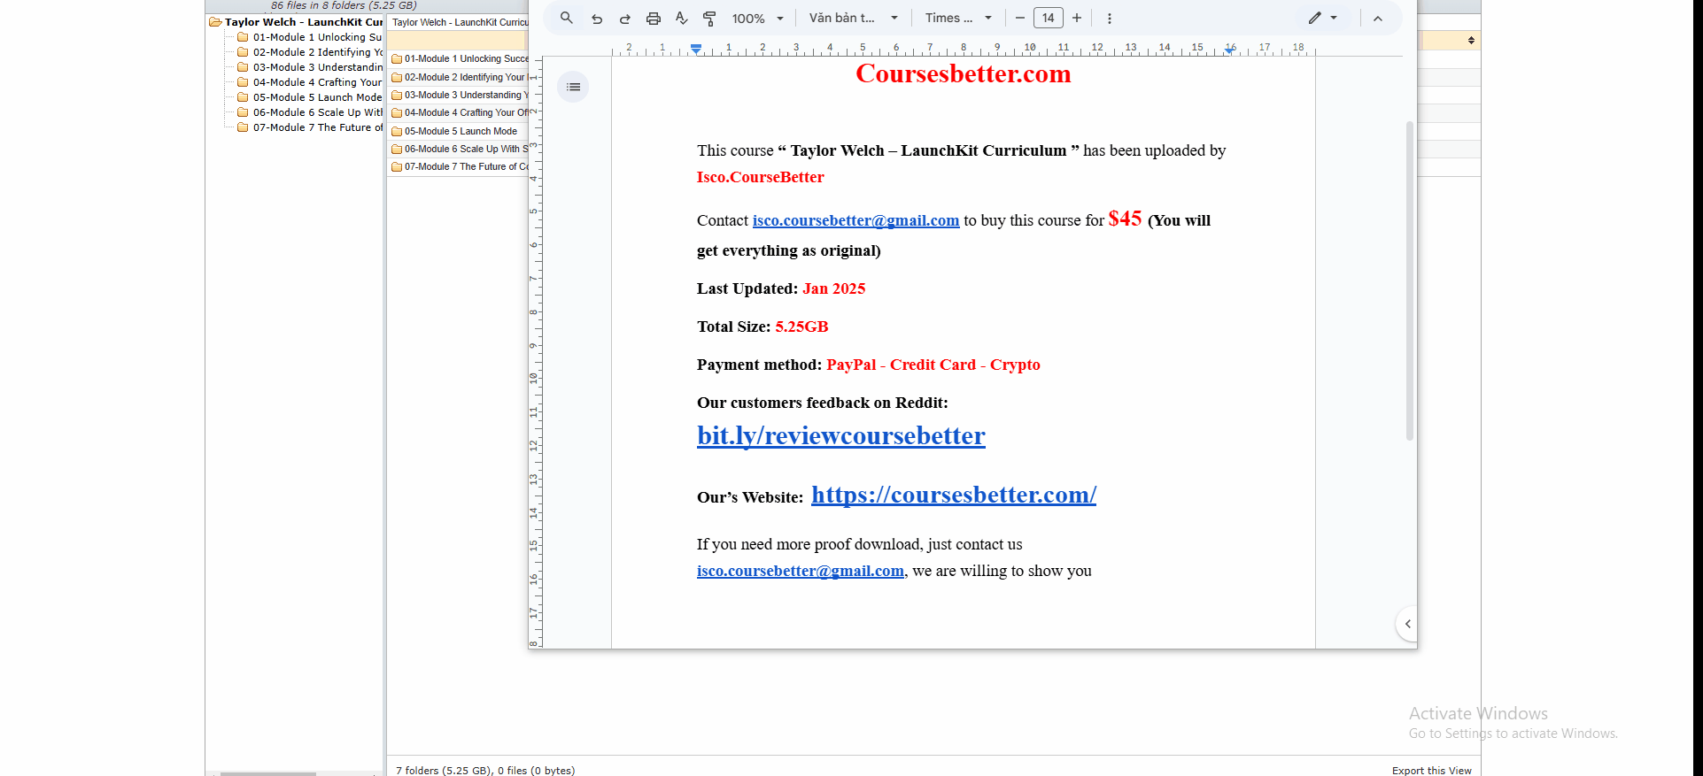Click the first-line indent marker on ruler
The image size is (1703, 776).
696,46
